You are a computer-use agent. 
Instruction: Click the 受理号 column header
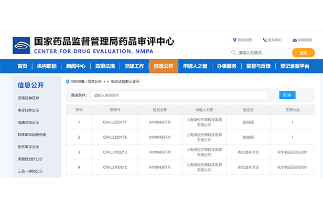[115, 110]
